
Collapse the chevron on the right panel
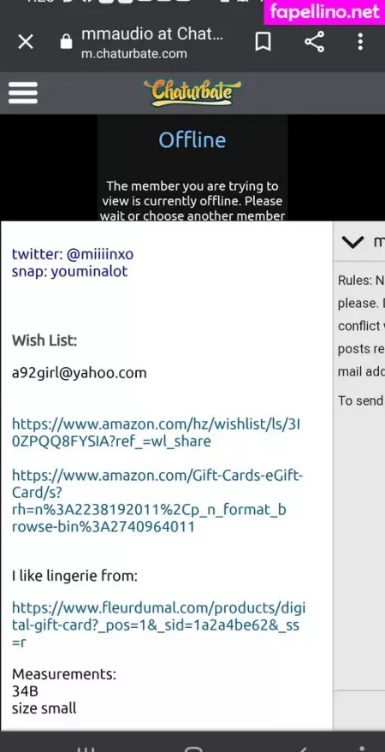click(353, 242)
